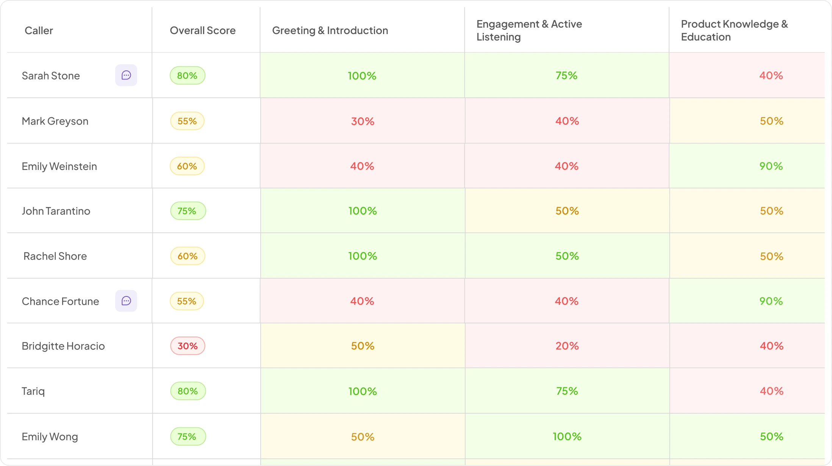This screenshot has width=832, height=466.
Task: Select Bridgitte Horacio's 30% overall score badge
Action: pyautogui.click(x=188, y=346)
